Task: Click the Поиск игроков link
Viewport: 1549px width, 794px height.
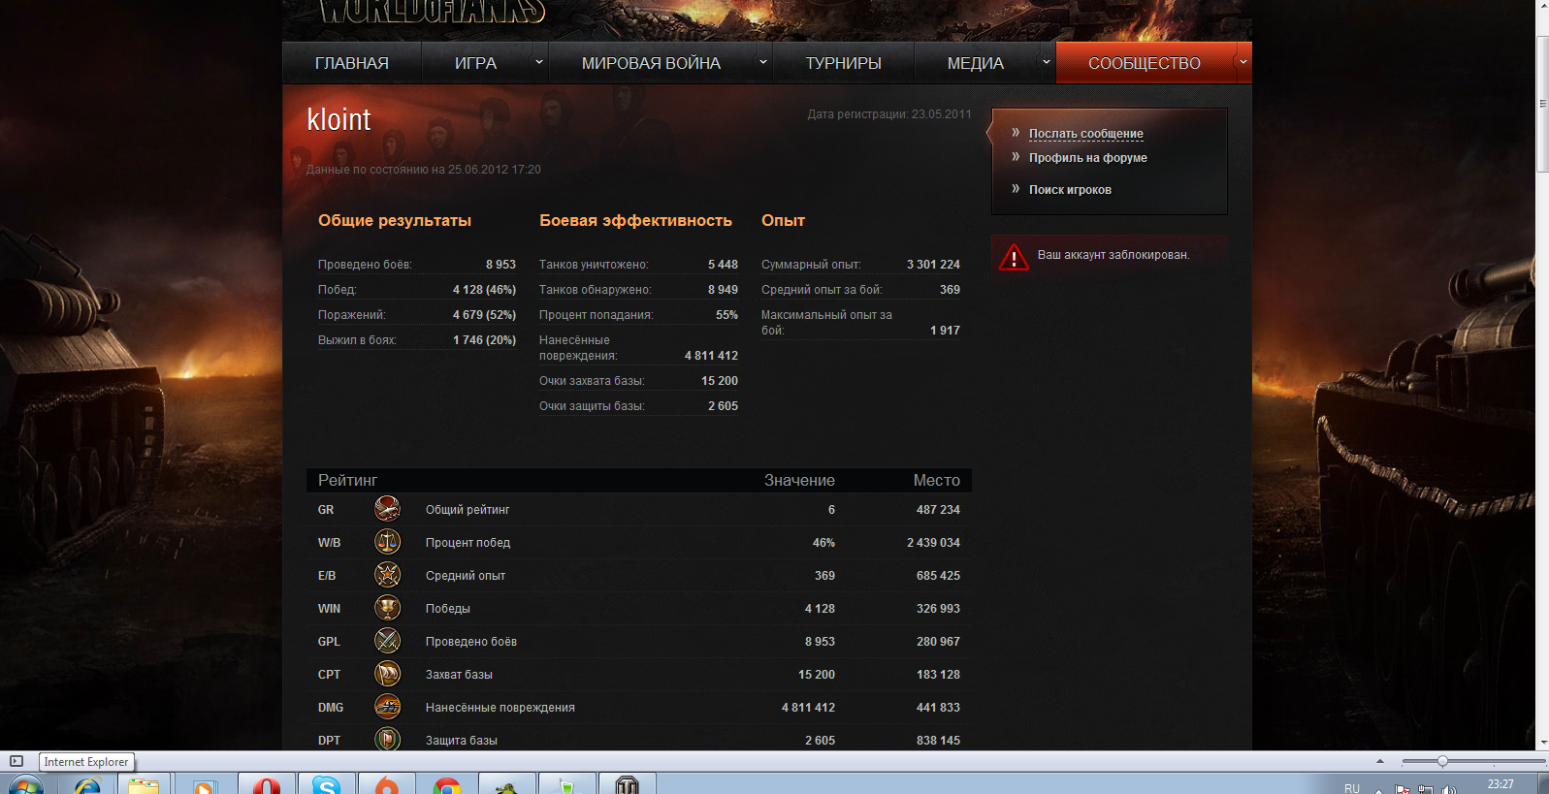Action: click(x=1070, y=190)
